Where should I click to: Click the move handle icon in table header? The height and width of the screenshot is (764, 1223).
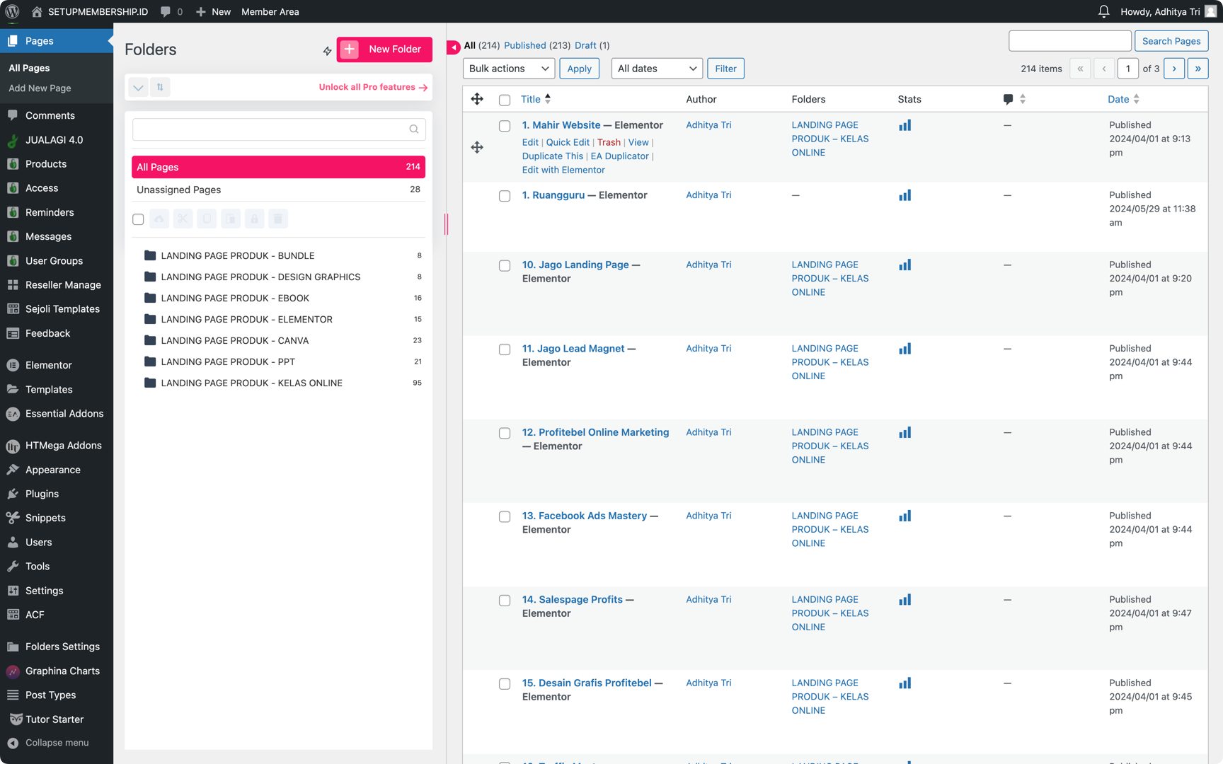(x=477, y=99)
